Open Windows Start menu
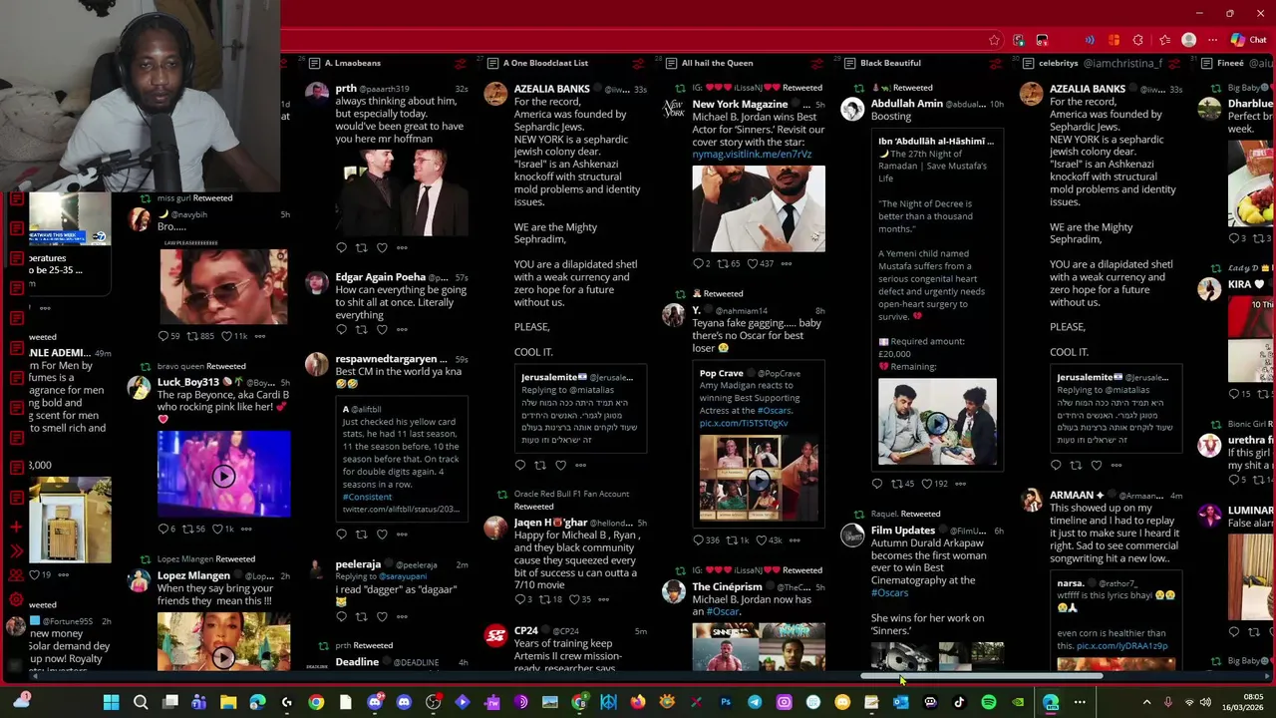1276x718 pixels. (111, 702)
